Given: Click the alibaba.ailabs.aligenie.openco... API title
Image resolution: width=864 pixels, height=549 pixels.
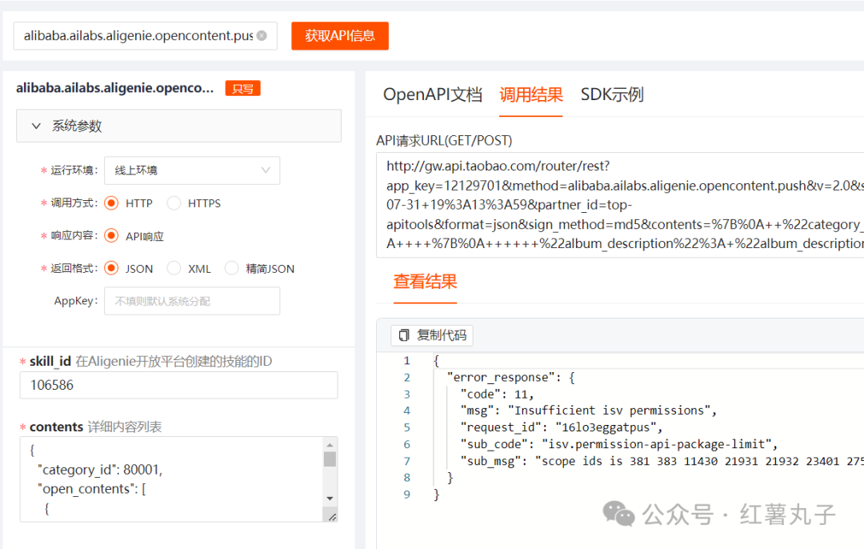Looking at the screenshot, I should (x=114, y=88).
